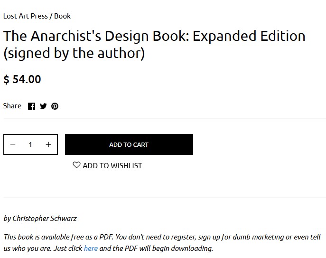Focus the quantity number field
This screenshot has width=326, height=258.
pyautogui.click(x=30, y=144)
